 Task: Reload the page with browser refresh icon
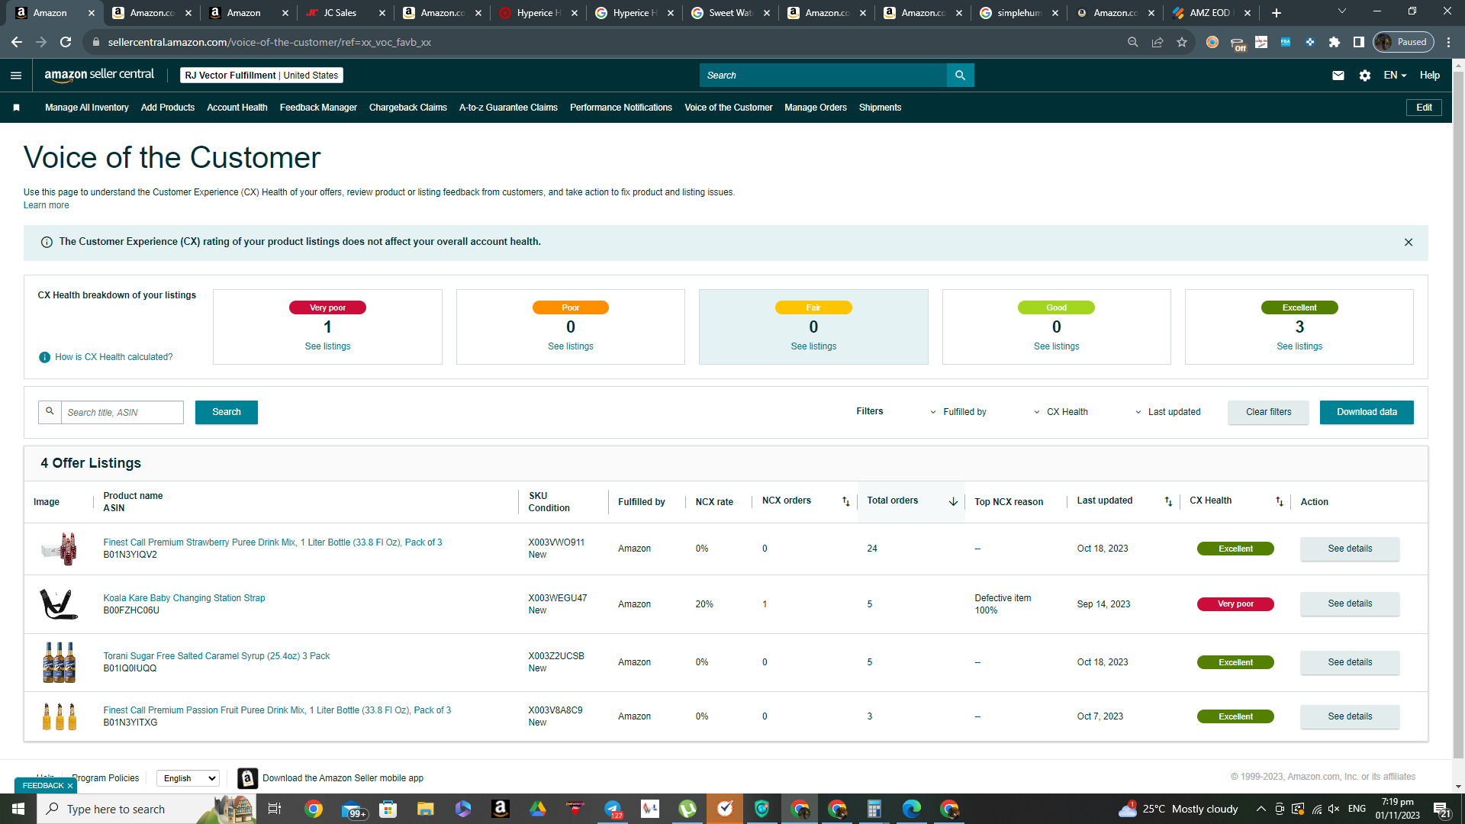[66, 42]
